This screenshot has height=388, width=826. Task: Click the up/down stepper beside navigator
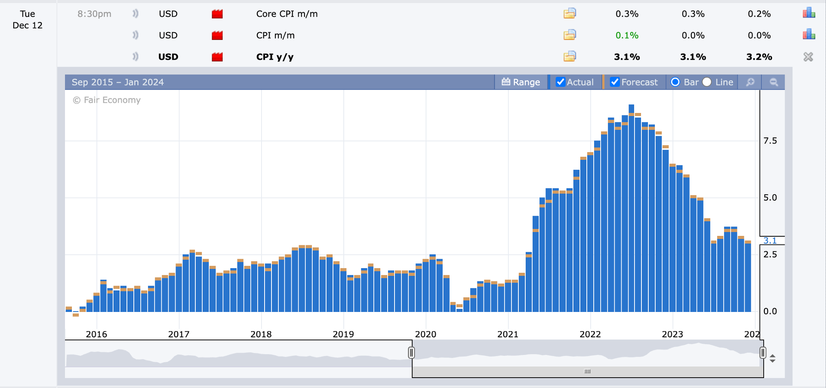[x=773, y=358]
